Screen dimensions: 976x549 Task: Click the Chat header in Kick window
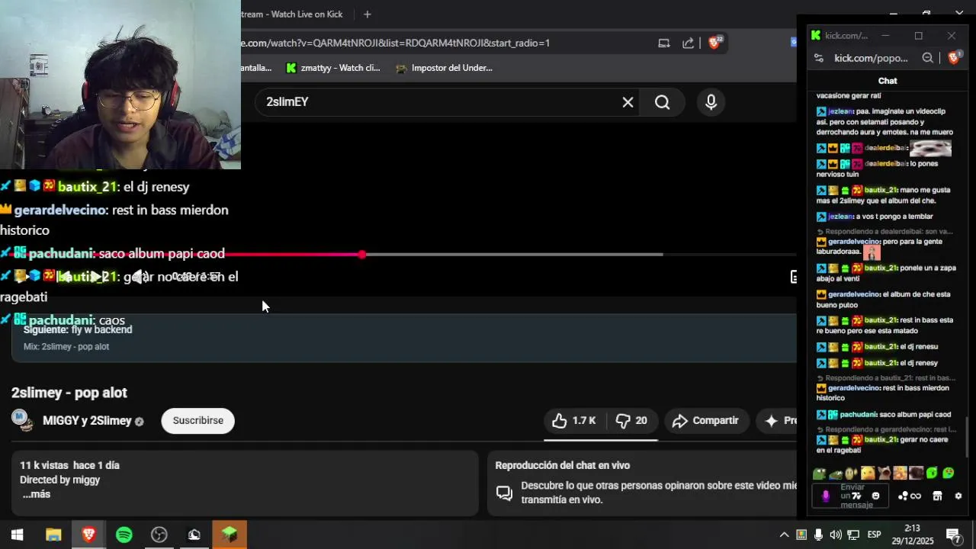888,81
